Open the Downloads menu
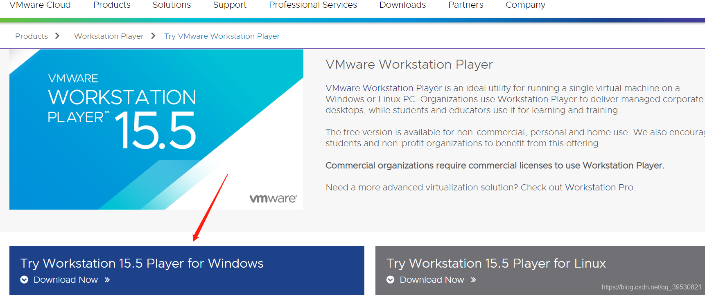 tap(402, 5)
